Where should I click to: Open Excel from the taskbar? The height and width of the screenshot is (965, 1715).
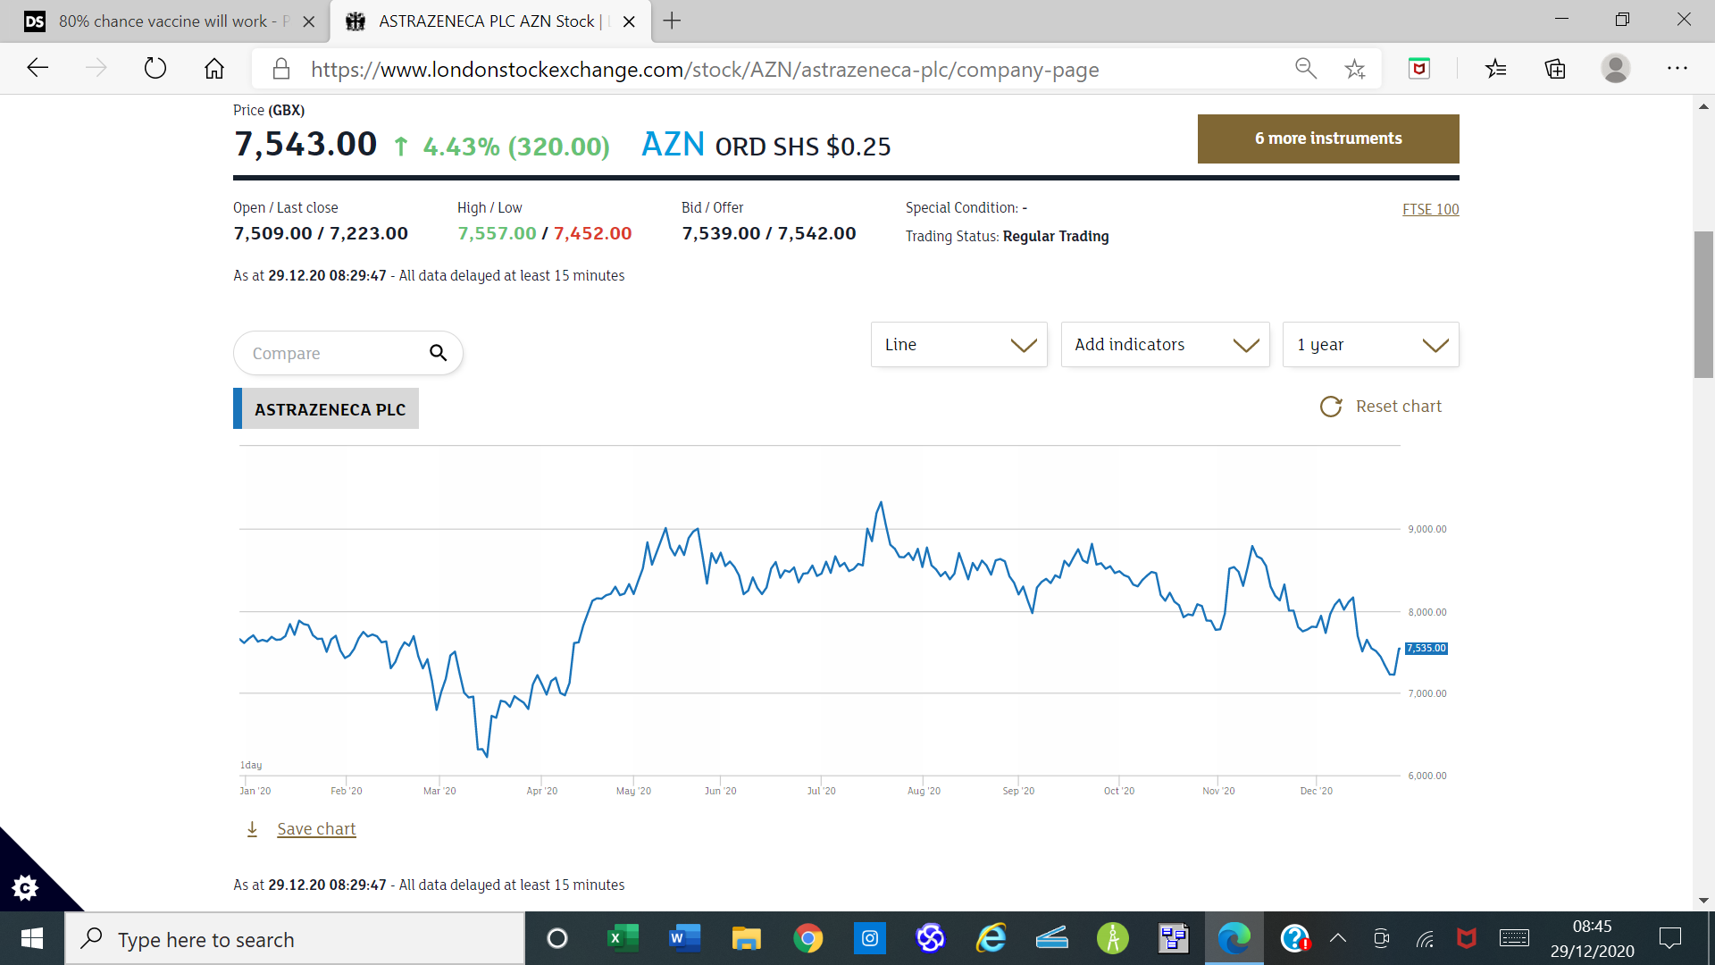pyautogui.click(x=623, y=938)
